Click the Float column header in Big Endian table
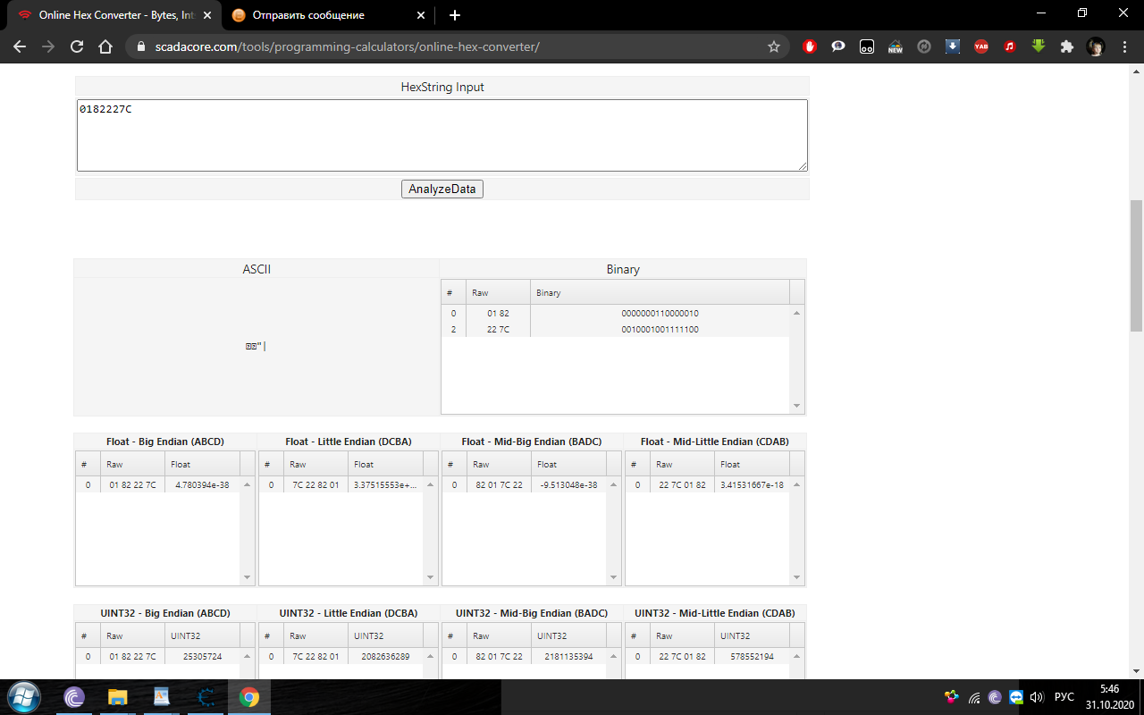The height and width of the screenshot is (715, 1144). 202,464
